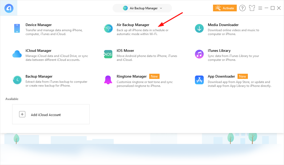The width and height of the screenshot is (284, 165).
Task: Click the App Downloader store icon
Action: (x=199, y=80)
